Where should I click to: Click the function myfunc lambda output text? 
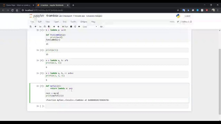(77, 100)
